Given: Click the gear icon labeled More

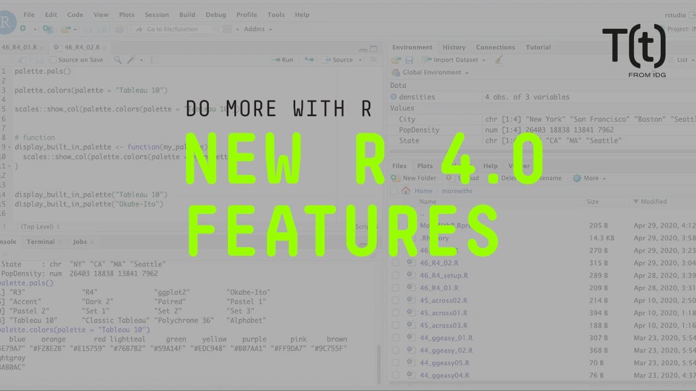Looking at the screenshot, I should click(577, 178).
